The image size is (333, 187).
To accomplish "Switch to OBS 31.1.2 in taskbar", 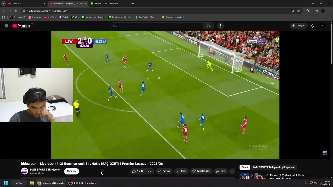I will pyautogui.click(x=82, y=183).
